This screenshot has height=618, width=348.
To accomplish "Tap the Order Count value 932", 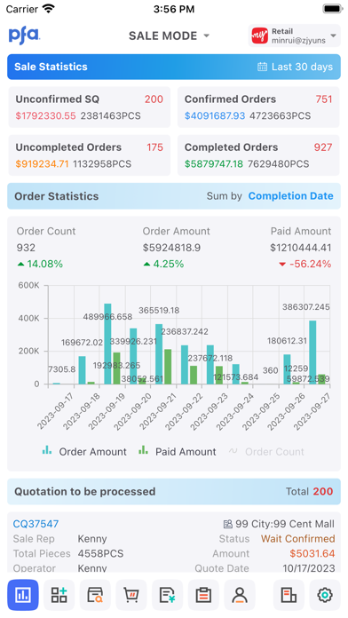I will [26, 248].
